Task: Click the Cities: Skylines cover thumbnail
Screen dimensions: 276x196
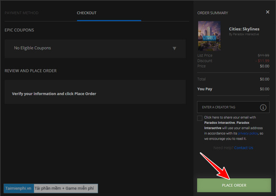Action: click(209, 36)
